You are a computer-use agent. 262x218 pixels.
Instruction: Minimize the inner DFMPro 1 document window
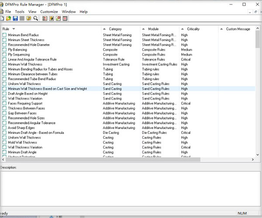[x=250, y=12]
